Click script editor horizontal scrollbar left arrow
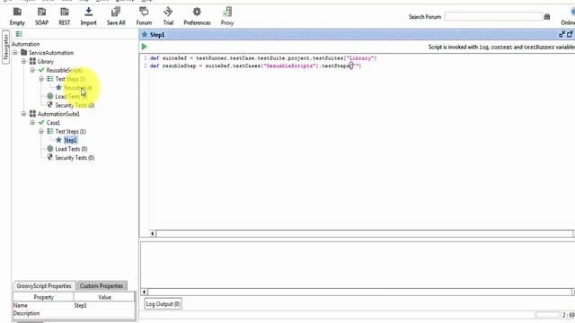The width and height of the screenshot is (575, 323). (x=153, y=233)
